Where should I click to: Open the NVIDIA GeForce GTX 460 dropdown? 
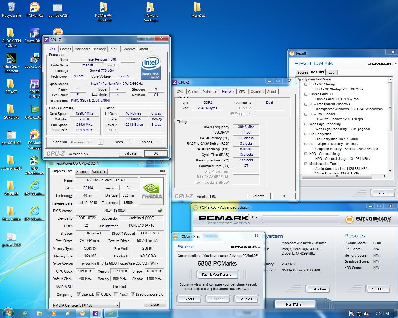85,305
